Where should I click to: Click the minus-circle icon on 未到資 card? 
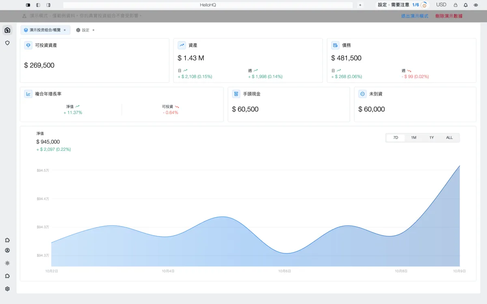(x=362, y=94)
